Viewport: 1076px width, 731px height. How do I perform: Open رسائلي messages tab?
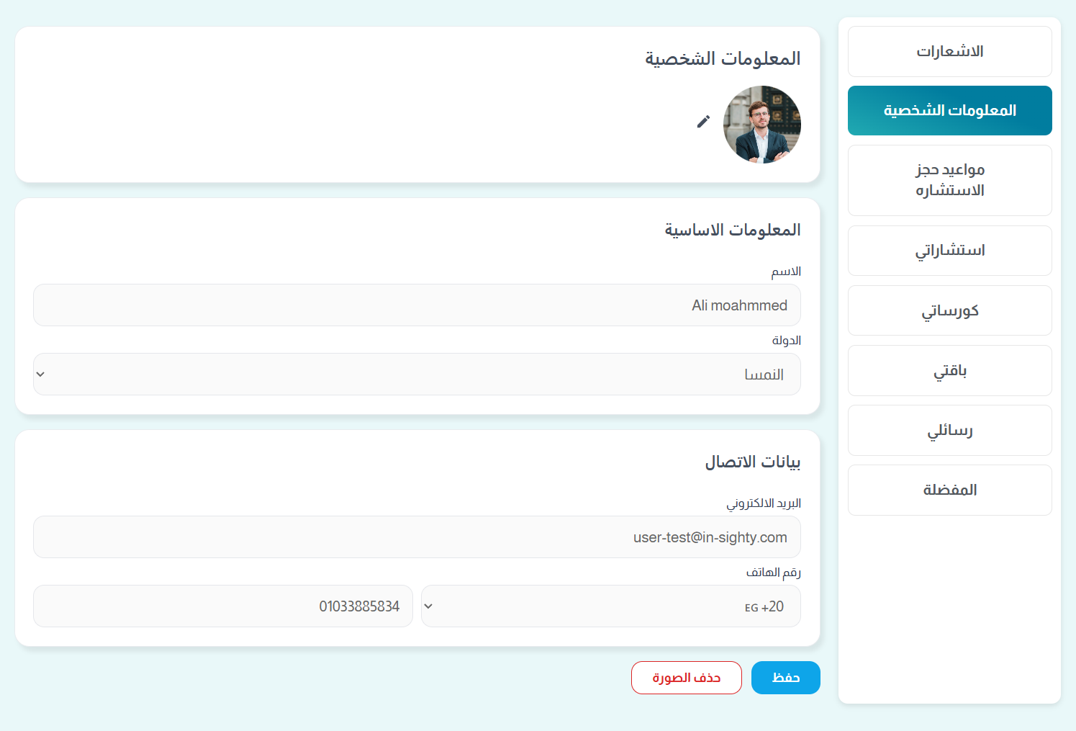point(949,431)
